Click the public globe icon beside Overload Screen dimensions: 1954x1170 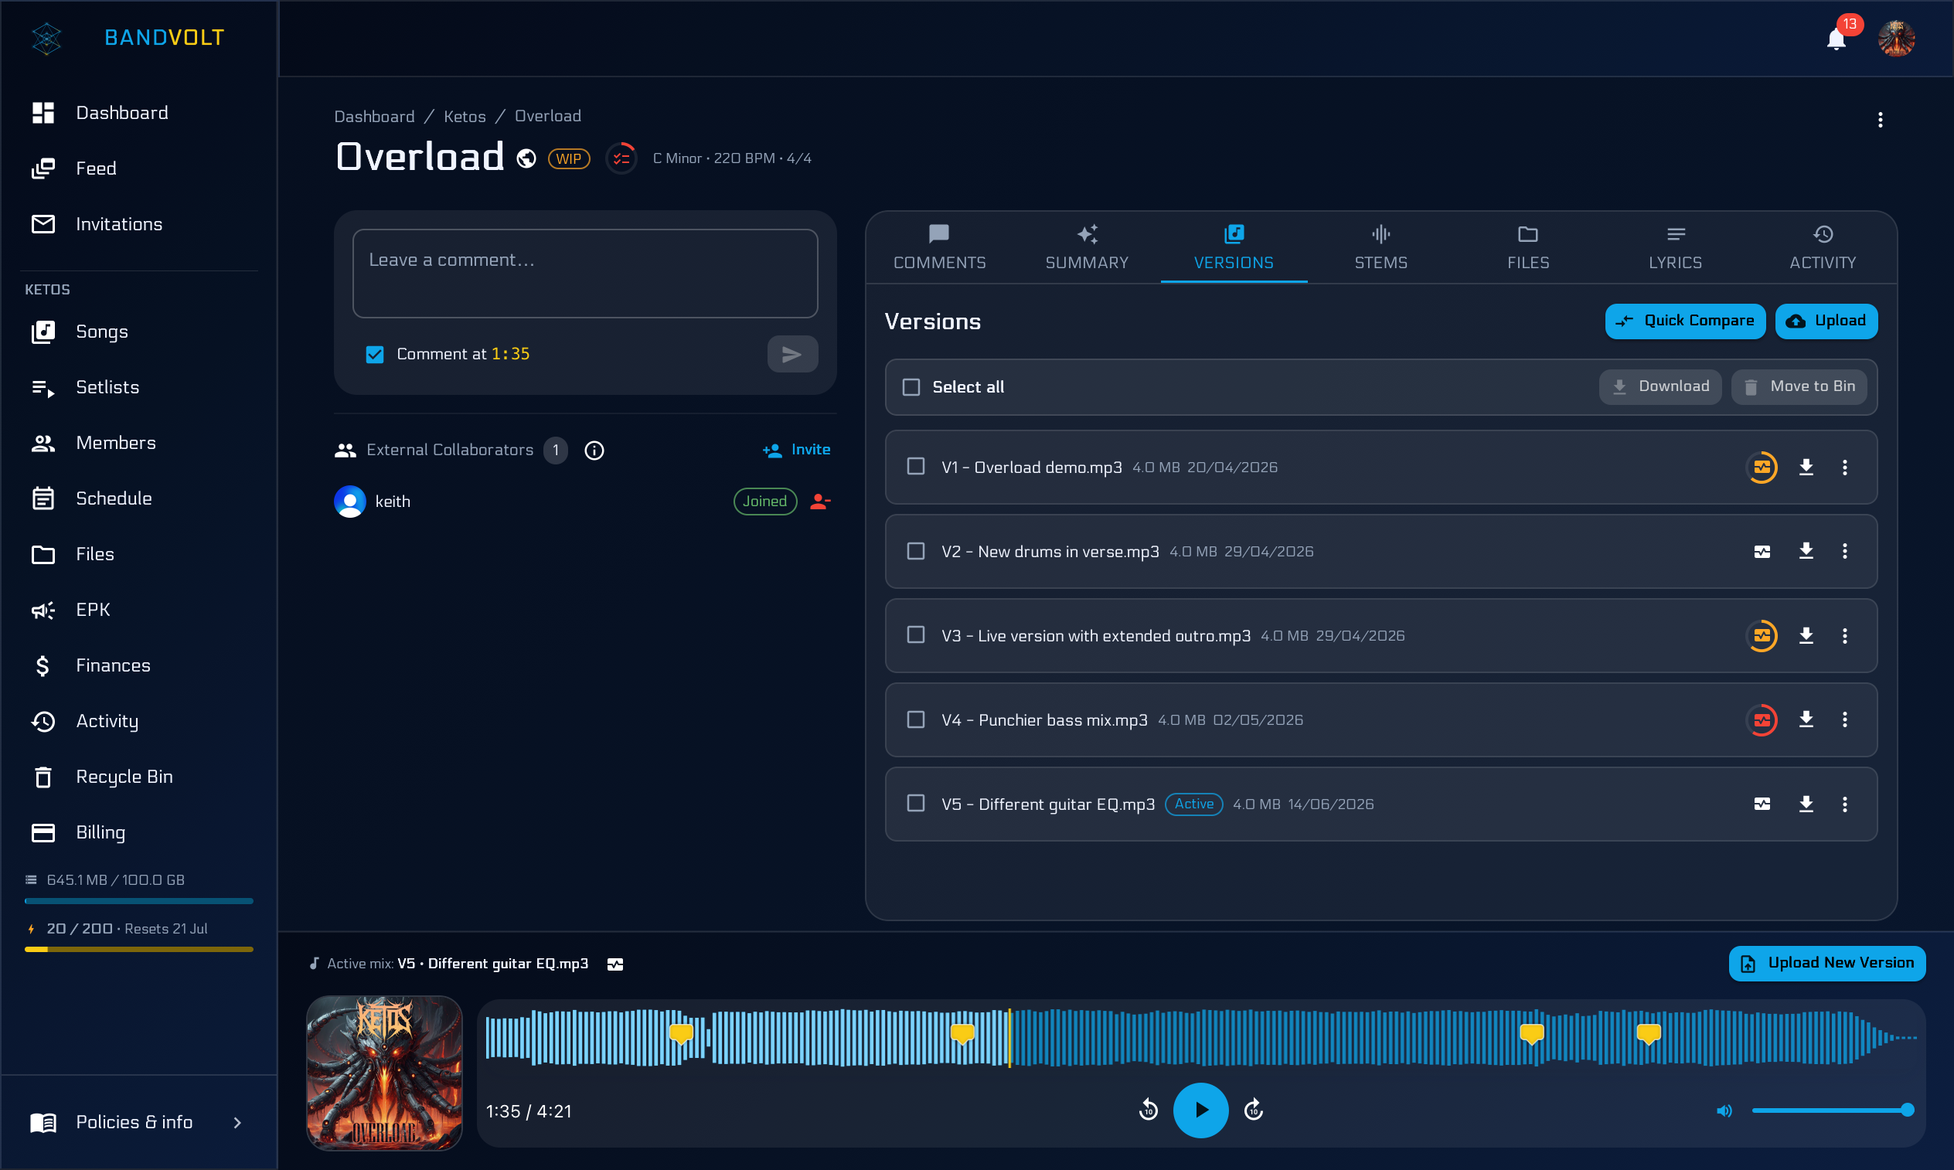tap(526, 158)
